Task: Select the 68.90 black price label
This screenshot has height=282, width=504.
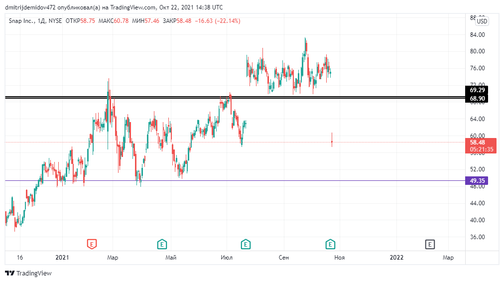Action: (477, 98)
